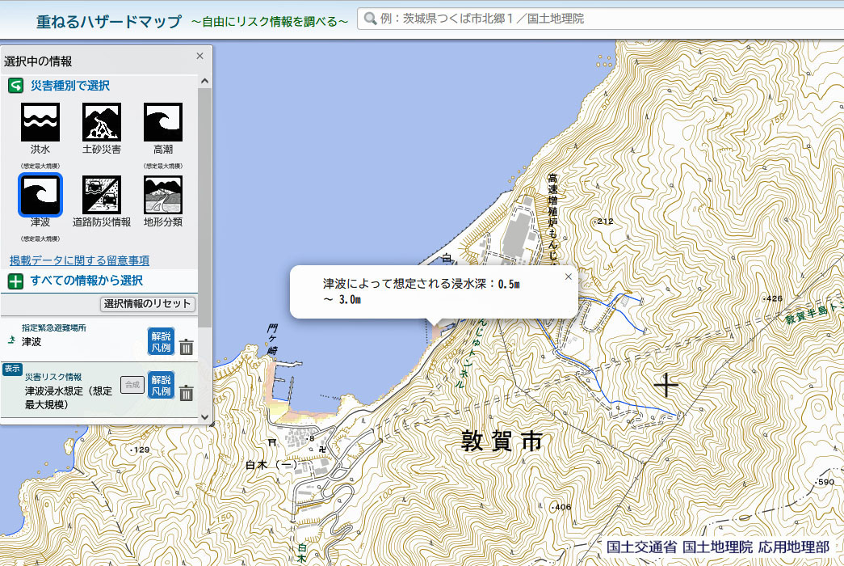Screen dimensions: 844x566
Task: Select the 土砂災害 landslide hazard icon
Action: pyautogui.click(x=102, y=122)
